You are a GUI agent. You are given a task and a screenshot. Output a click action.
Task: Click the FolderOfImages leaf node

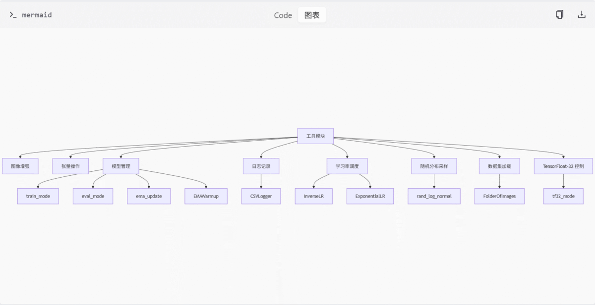(499, 197)
